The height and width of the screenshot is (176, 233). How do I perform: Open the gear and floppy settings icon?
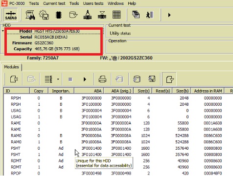coord(44,15)
